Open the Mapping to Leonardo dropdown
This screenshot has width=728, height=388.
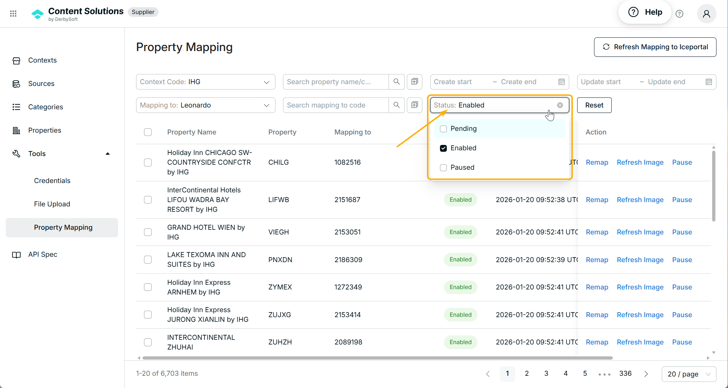click(x=206, y=105)
